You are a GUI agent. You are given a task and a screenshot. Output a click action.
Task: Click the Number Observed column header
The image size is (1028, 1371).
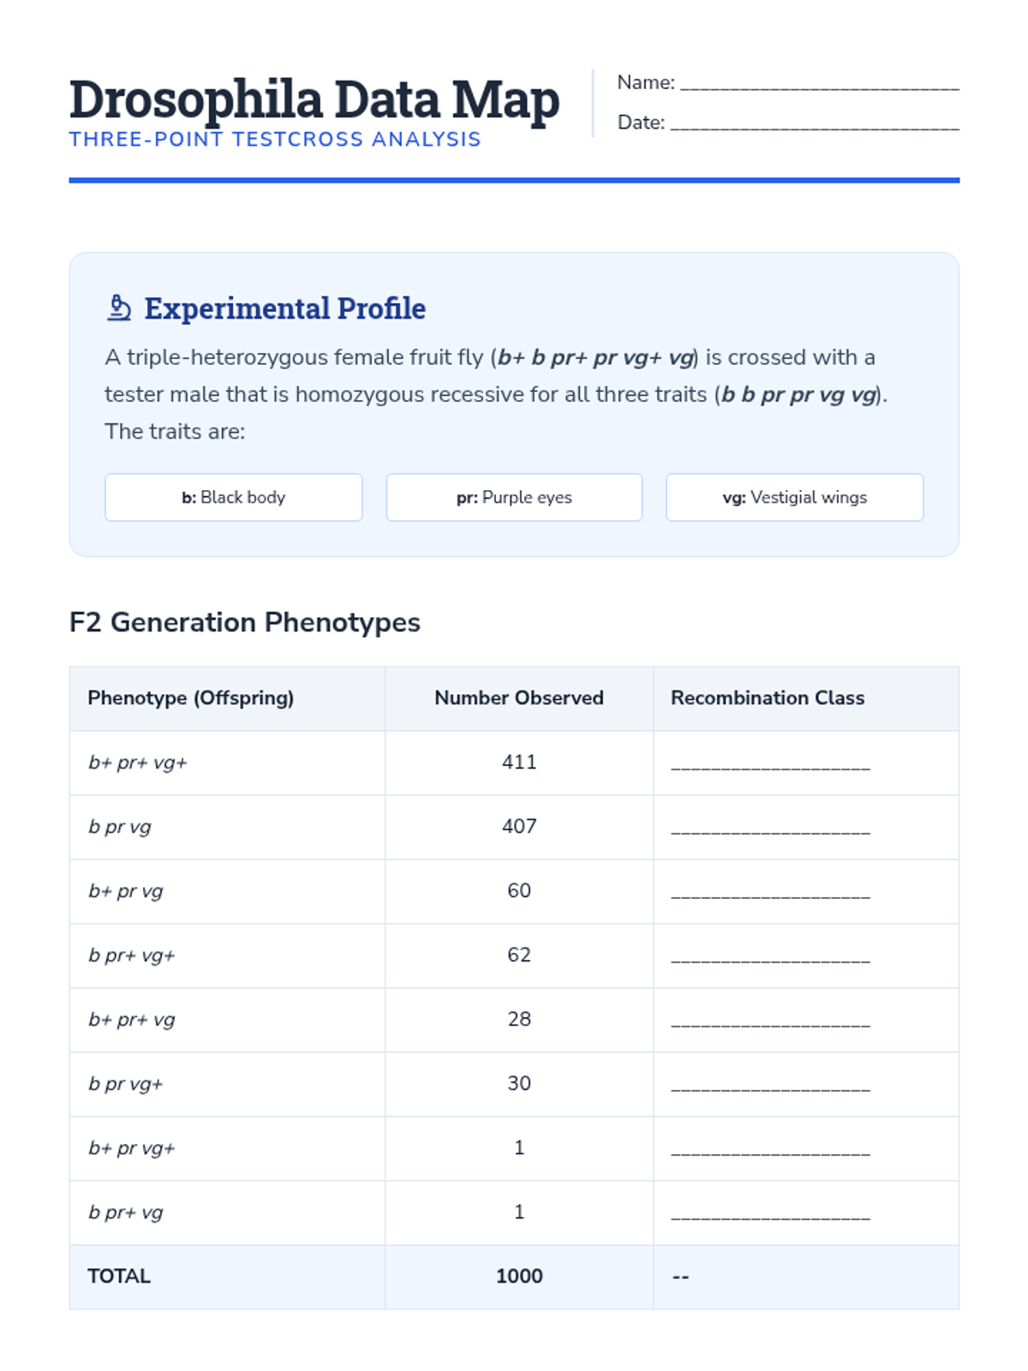(518, 698)
